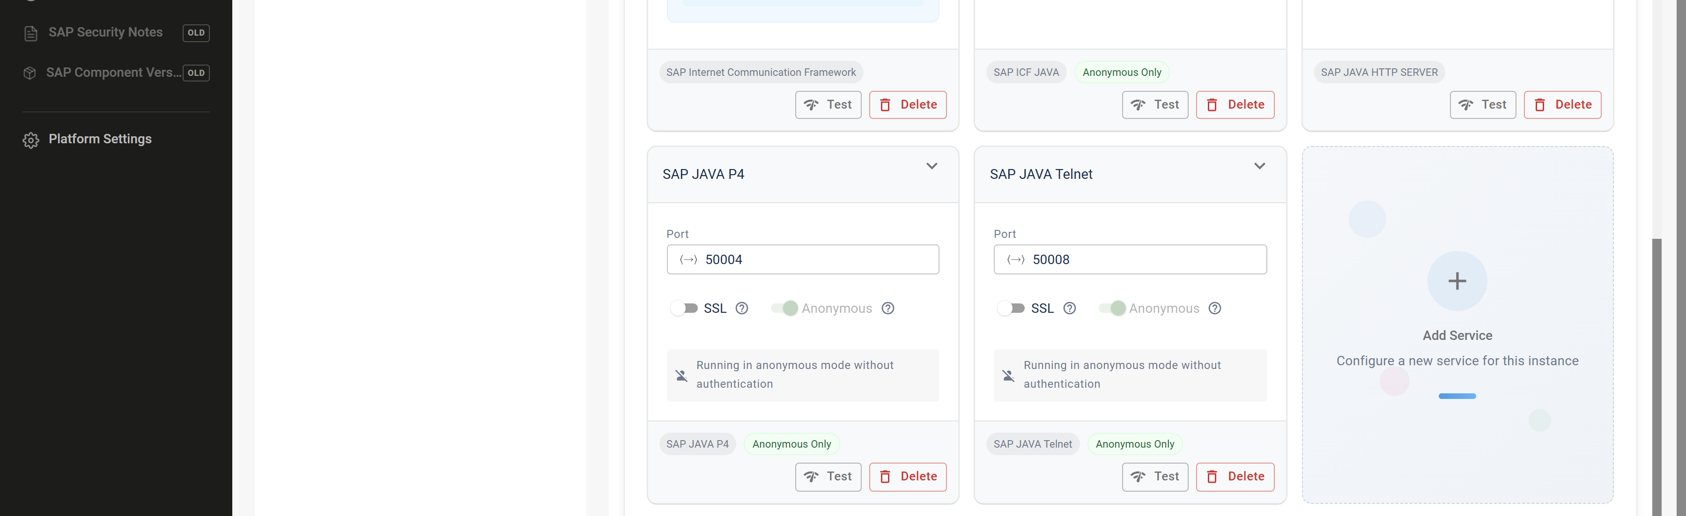The width and height of the screenshot is (1686, 516).
Task: Collapse the SAP JAVA P4 card chevron
Action: coord(932,166)
